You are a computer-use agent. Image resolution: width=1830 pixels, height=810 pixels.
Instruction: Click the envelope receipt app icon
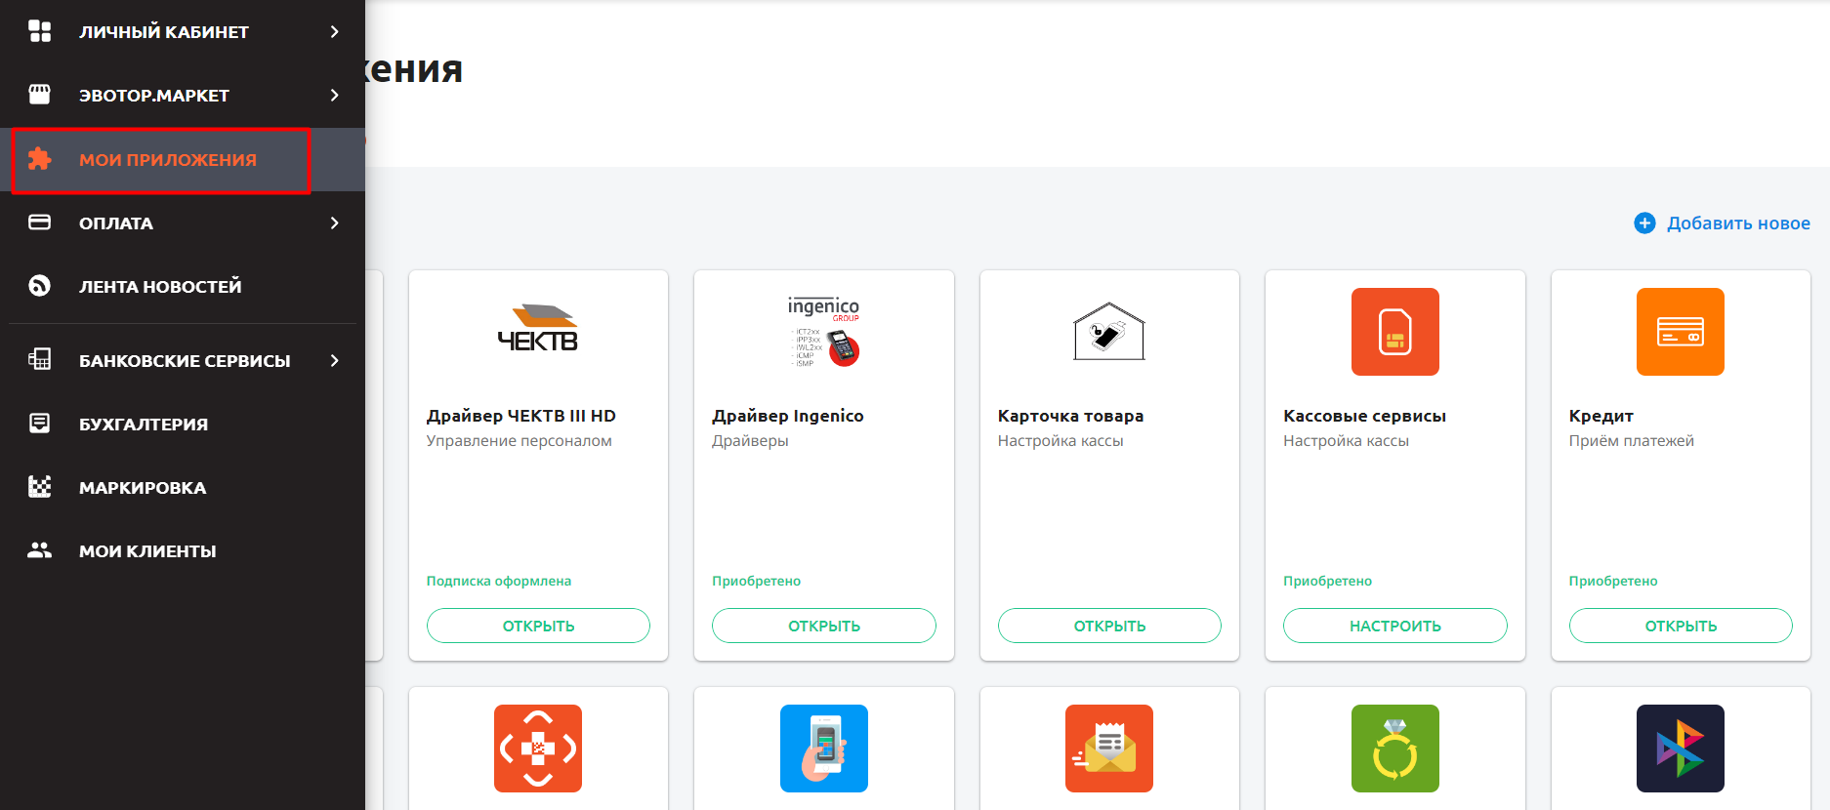[1109, 749]
